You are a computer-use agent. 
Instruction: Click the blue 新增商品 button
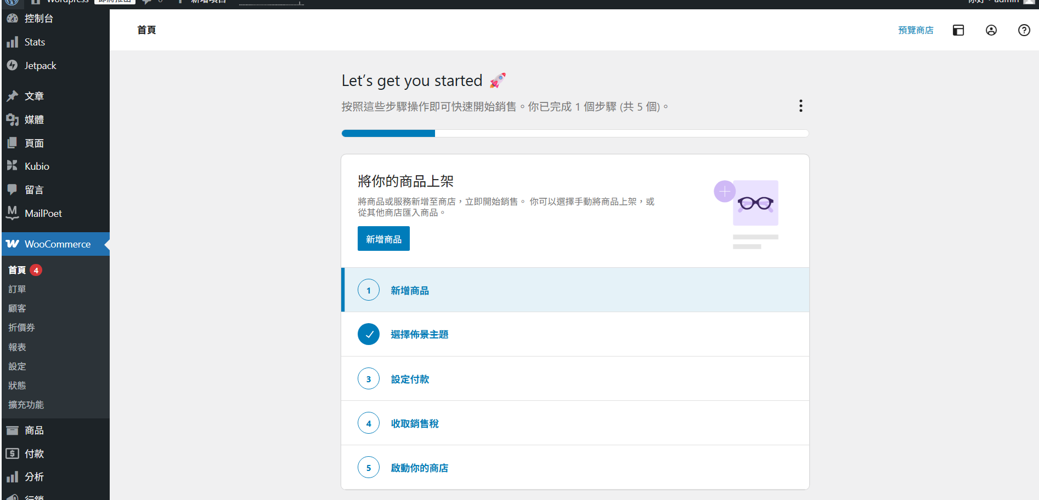[x=383, y=239]
